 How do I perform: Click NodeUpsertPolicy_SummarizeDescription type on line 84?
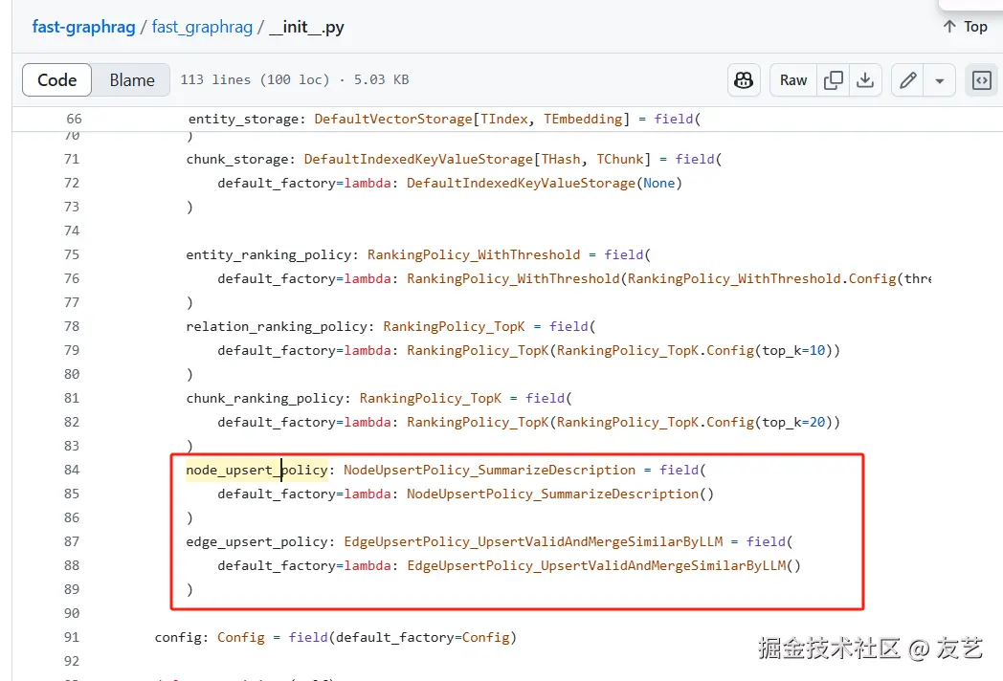tap(489, 470)
